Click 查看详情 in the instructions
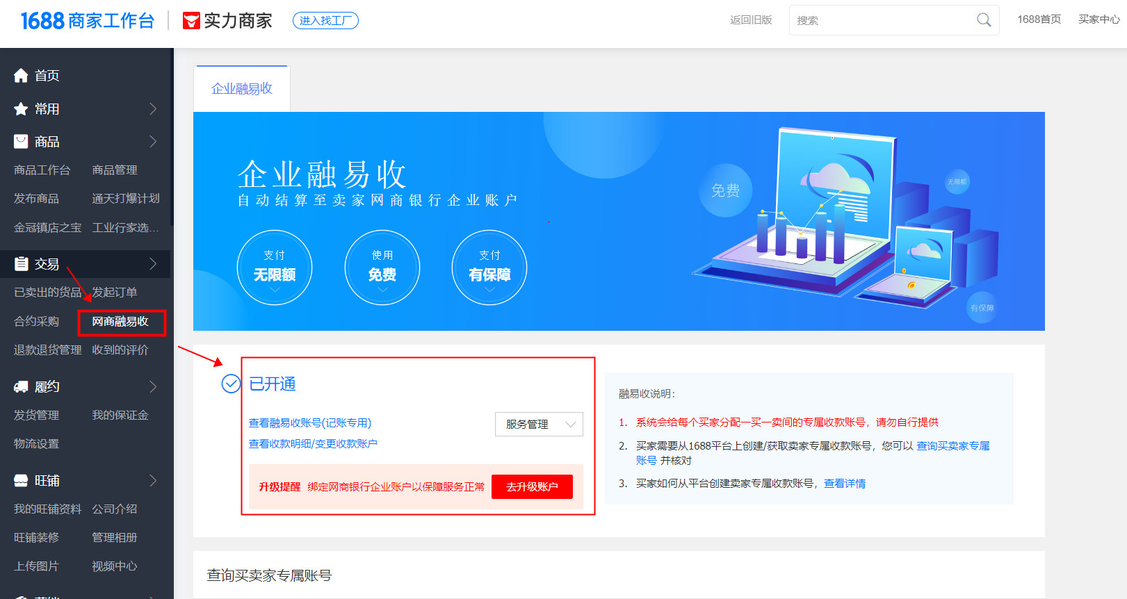Viewport: 1127px width, 599px height. [x=845, y=484]
